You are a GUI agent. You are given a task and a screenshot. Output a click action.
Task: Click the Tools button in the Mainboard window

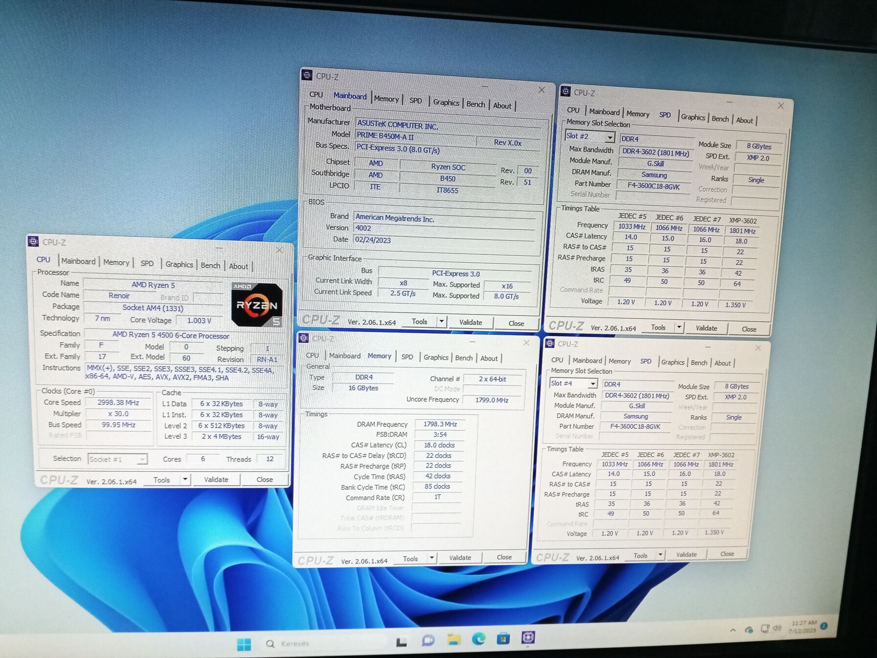(419, 321)
